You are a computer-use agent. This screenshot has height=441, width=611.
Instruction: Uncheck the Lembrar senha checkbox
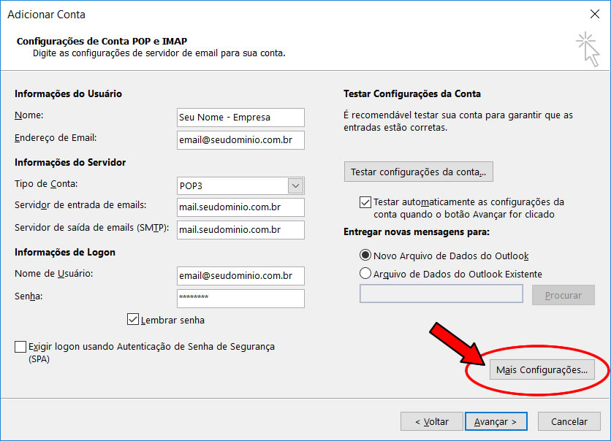click(x=133, y=320)
